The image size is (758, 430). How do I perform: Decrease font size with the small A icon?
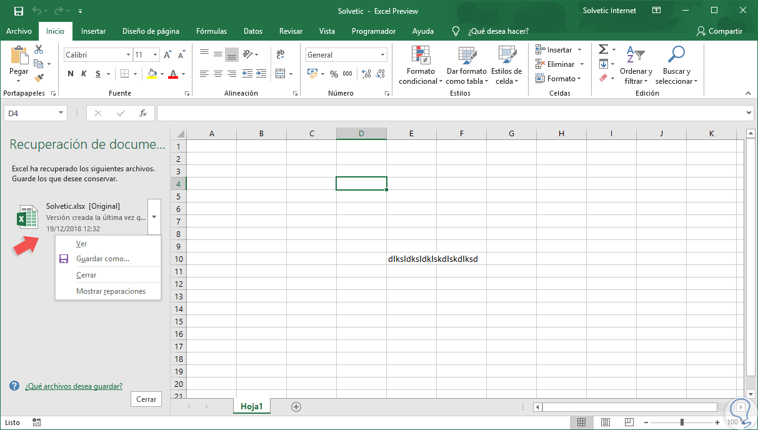(181, 55)
